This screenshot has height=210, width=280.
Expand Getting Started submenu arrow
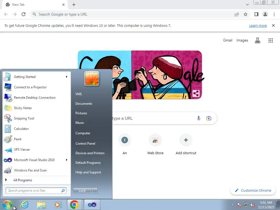(x=66, y=77)
